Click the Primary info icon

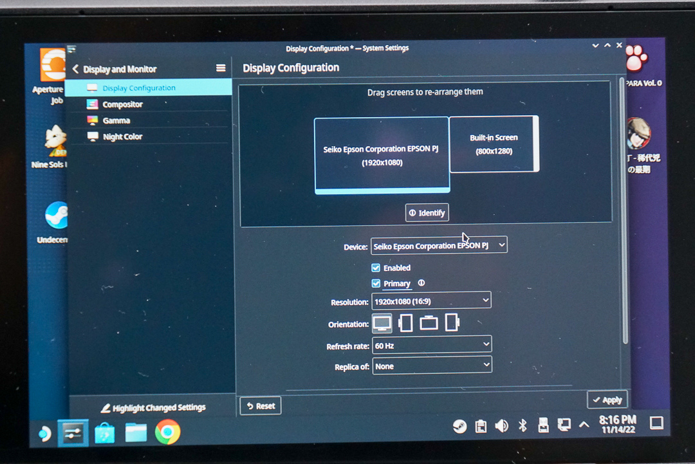point(422,283)
